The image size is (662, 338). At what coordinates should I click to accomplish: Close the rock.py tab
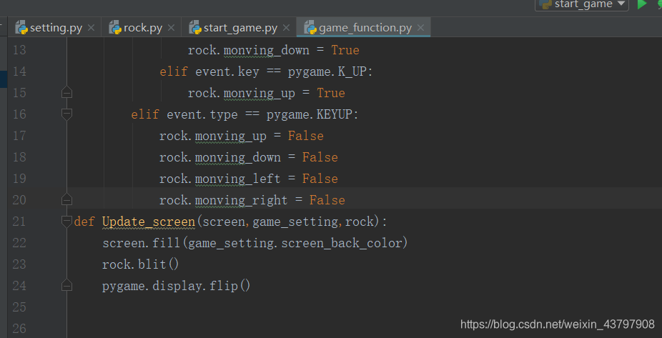(x=171, y=28)
